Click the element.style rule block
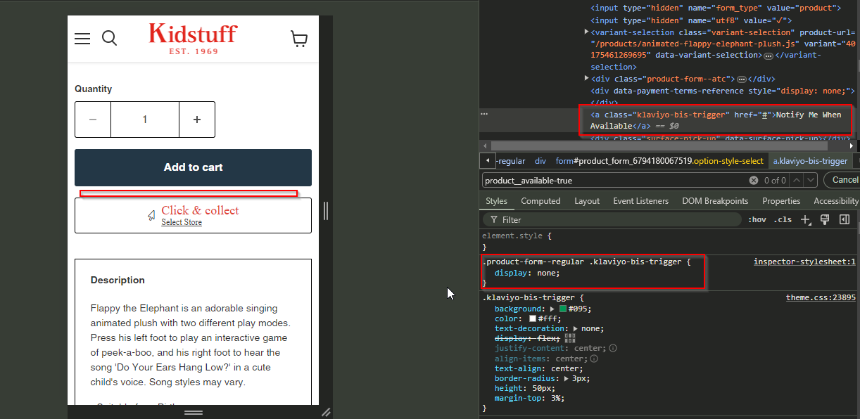Image resolution: width=860 pixels, height=419 pixels. pyautogui.click(x=669, y=242)
